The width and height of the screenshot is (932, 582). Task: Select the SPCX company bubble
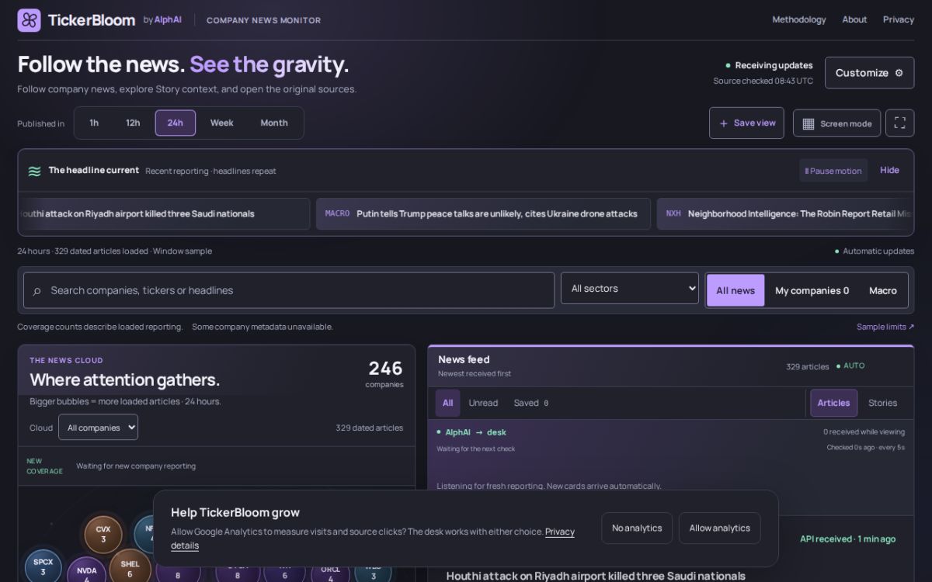click(43, 566)
